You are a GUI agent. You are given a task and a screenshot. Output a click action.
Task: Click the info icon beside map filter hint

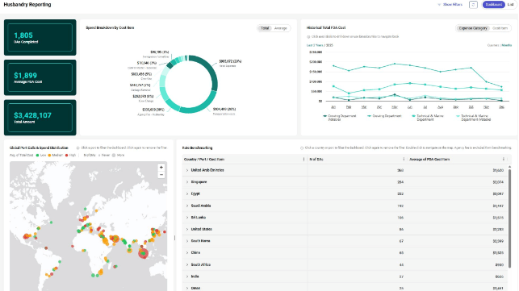pyautogui.click(x=78, y=148)
